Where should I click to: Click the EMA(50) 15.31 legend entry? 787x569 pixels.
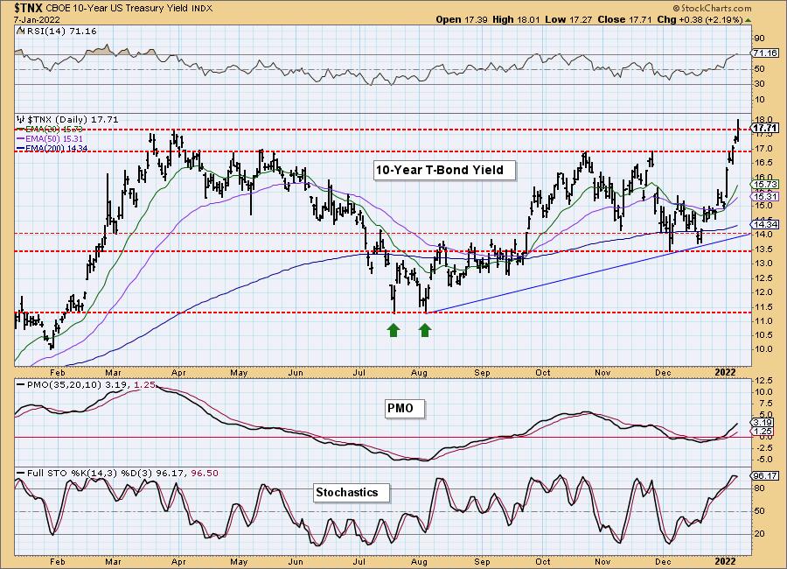50,138
